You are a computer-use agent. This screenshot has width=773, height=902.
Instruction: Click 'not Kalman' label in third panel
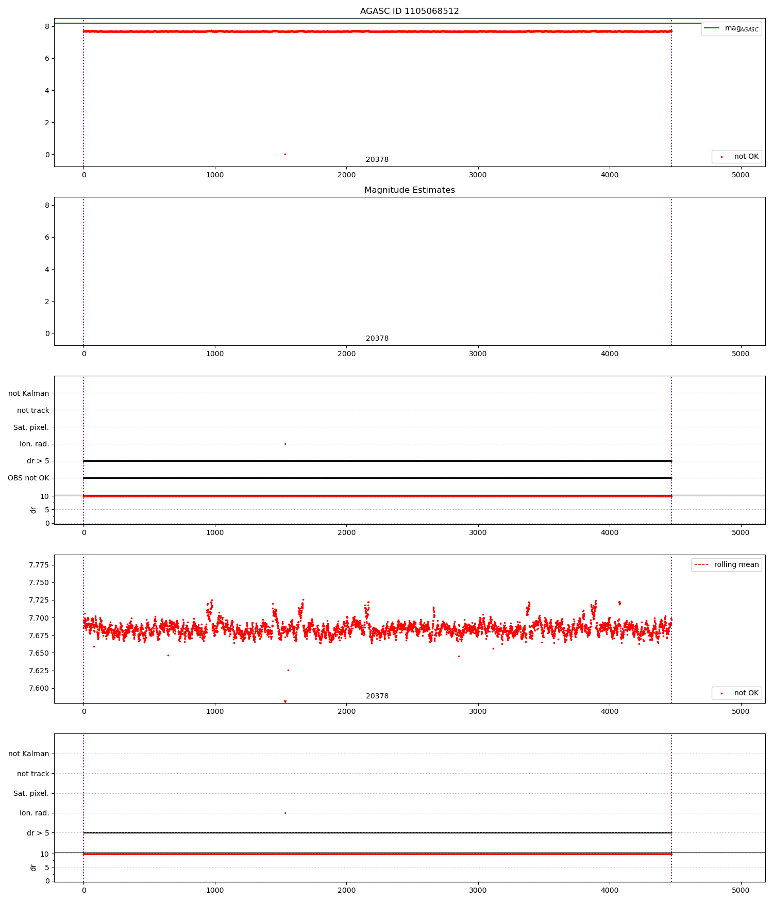coord(29,393)
